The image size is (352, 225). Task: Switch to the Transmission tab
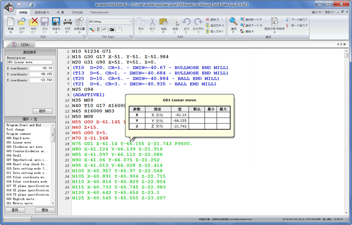click(99, 13)
